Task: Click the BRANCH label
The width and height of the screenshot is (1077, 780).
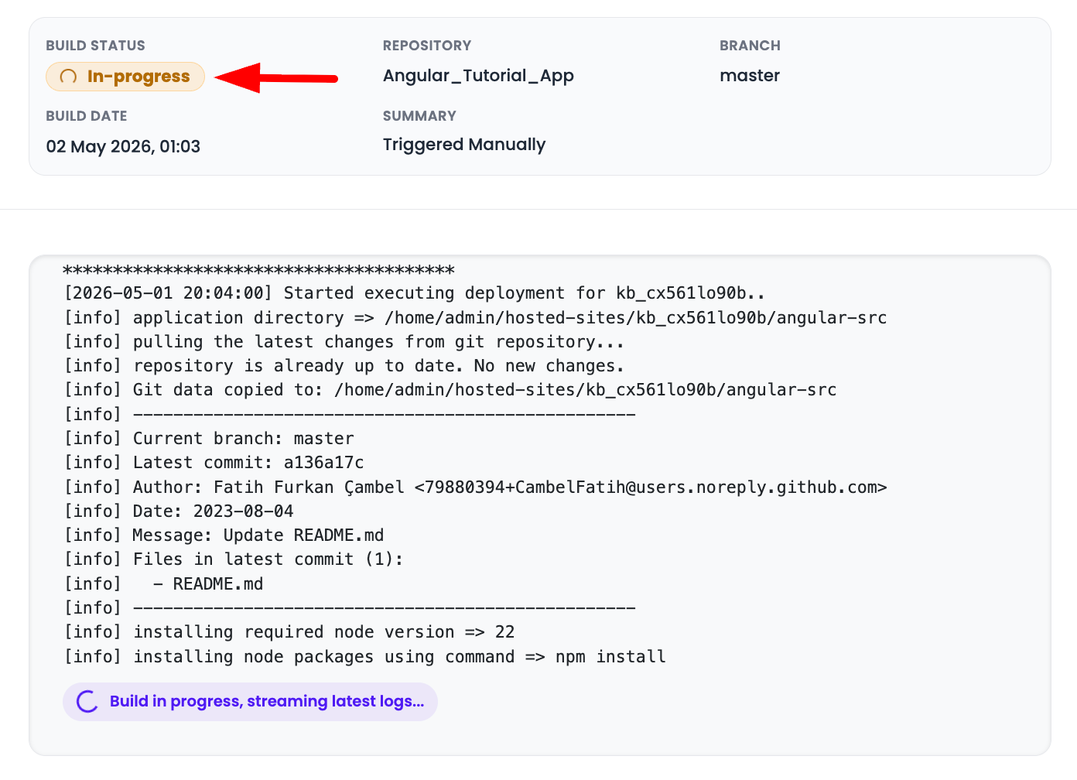Action: point(750,46)
